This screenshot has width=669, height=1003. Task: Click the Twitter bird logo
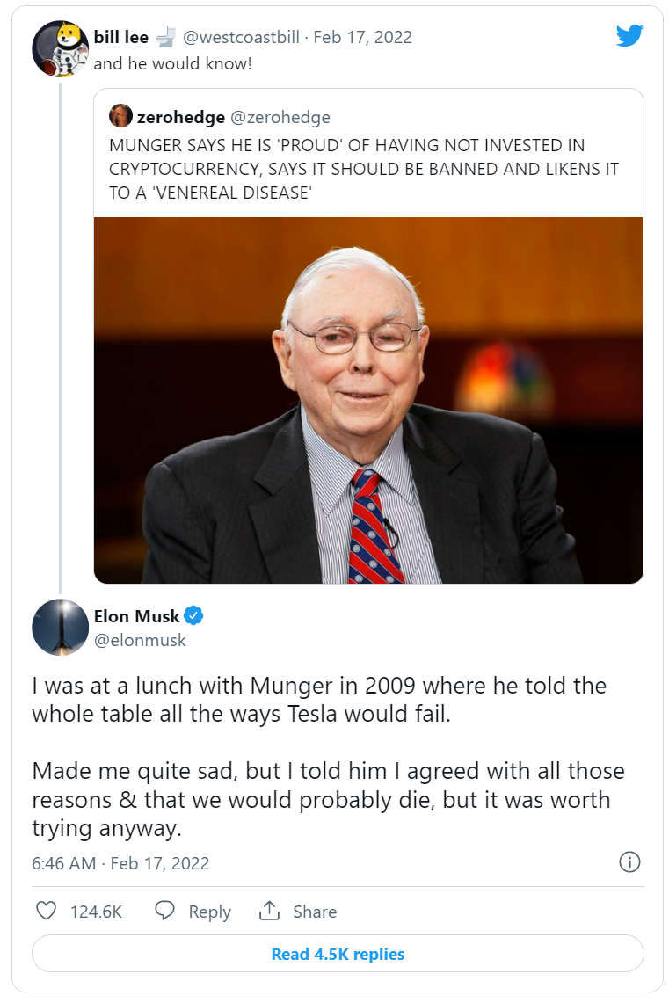click(x=629, y=36)
